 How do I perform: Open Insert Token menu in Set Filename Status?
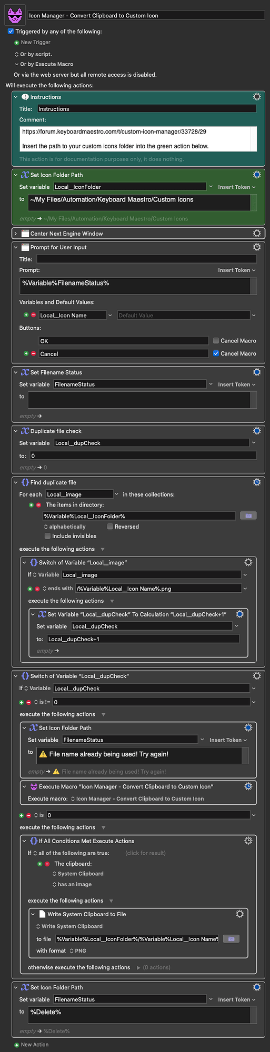point(237,385)
